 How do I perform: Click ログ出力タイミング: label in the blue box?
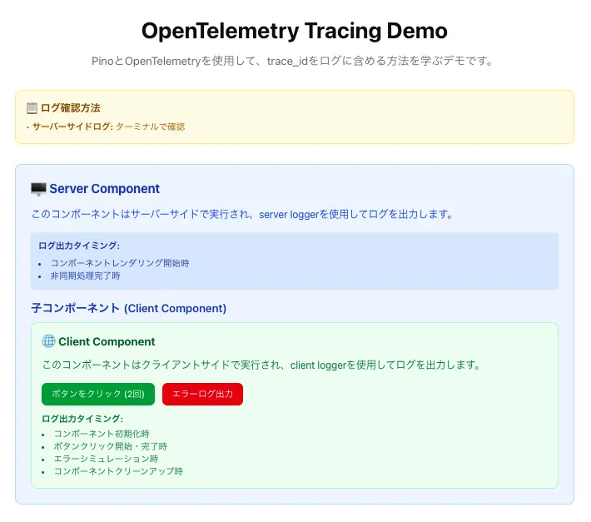pyautogui.click(x=79, y=246)
